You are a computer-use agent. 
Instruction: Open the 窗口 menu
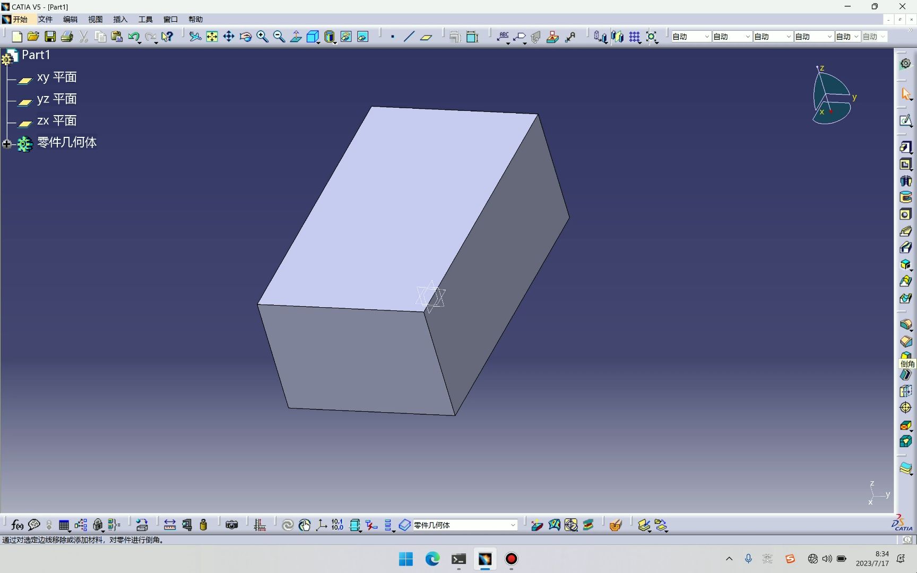coord(170,20)
